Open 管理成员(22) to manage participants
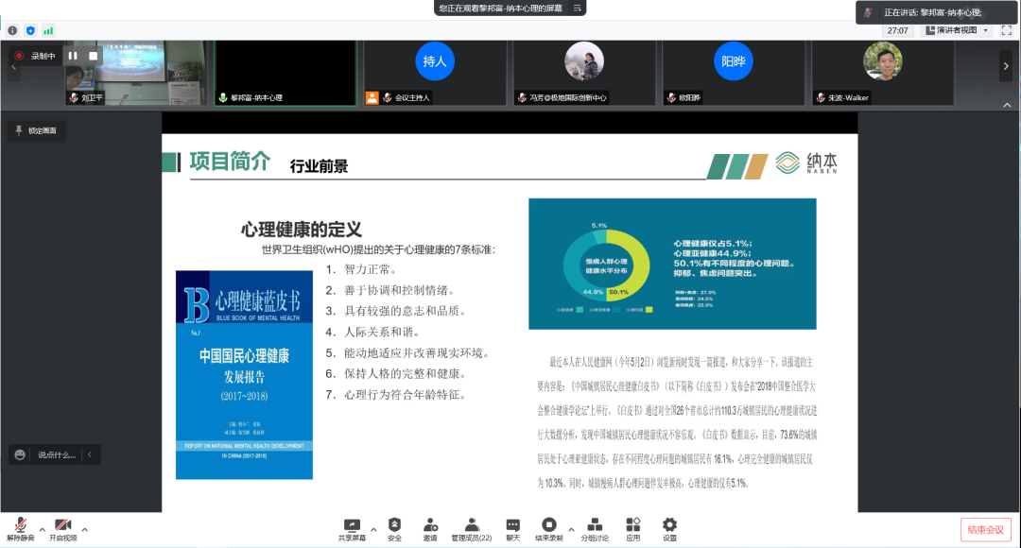This screenshot has height=548, width=1021. [471, 527]
